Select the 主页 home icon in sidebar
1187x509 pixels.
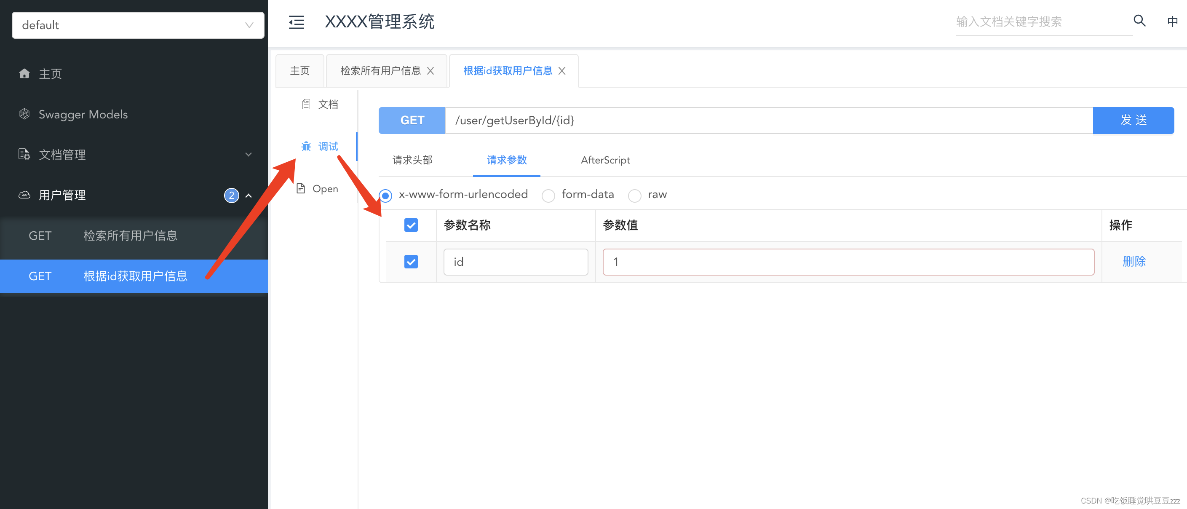pos(24,73)
